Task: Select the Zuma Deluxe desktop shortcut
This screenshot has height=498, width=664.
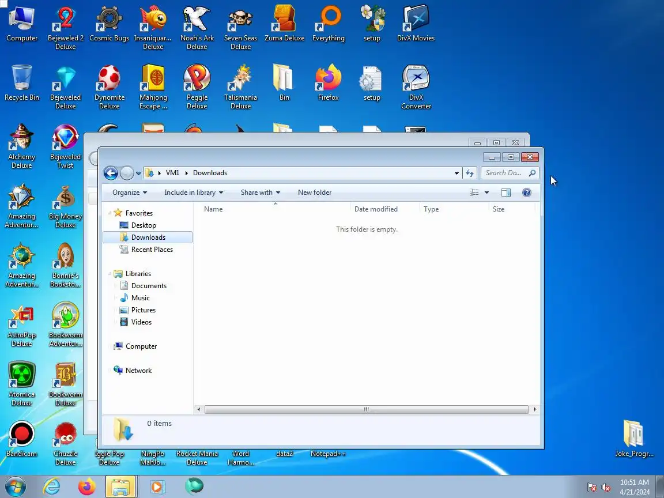Action: tap(285, 24)
